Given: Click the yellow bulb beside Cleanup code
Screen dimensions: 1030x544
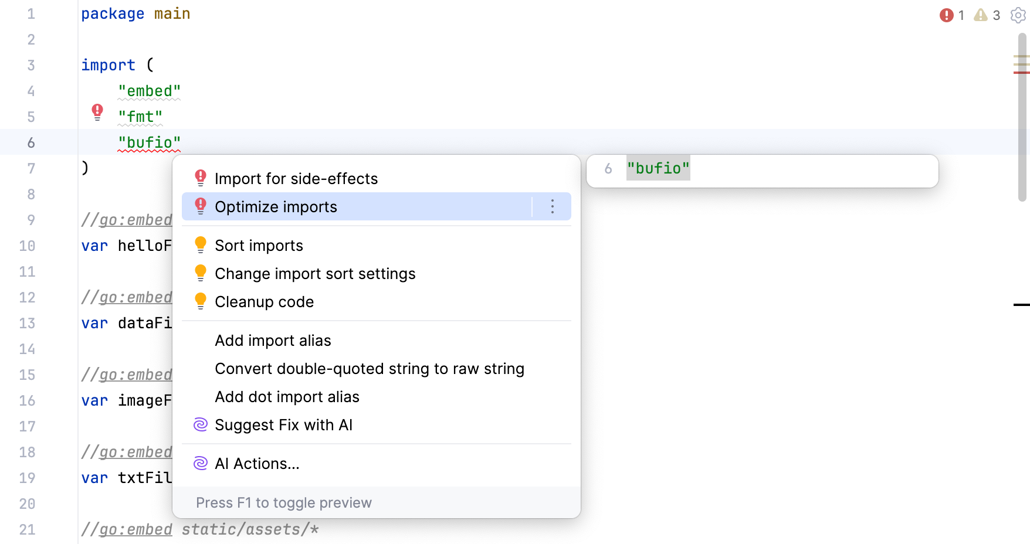Looking at the screenshot, I should click(201, 300).
